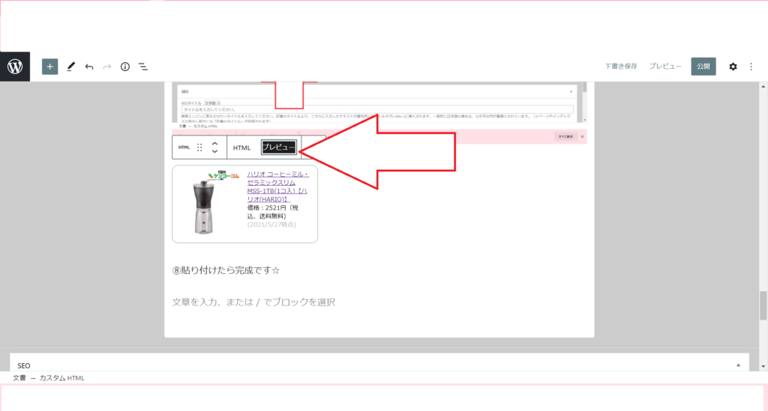The height and width of the screenshot is (411, 768).
Task: Open the top bar プレビュー link
Action: pyautogui.click(x=665, y=67)
